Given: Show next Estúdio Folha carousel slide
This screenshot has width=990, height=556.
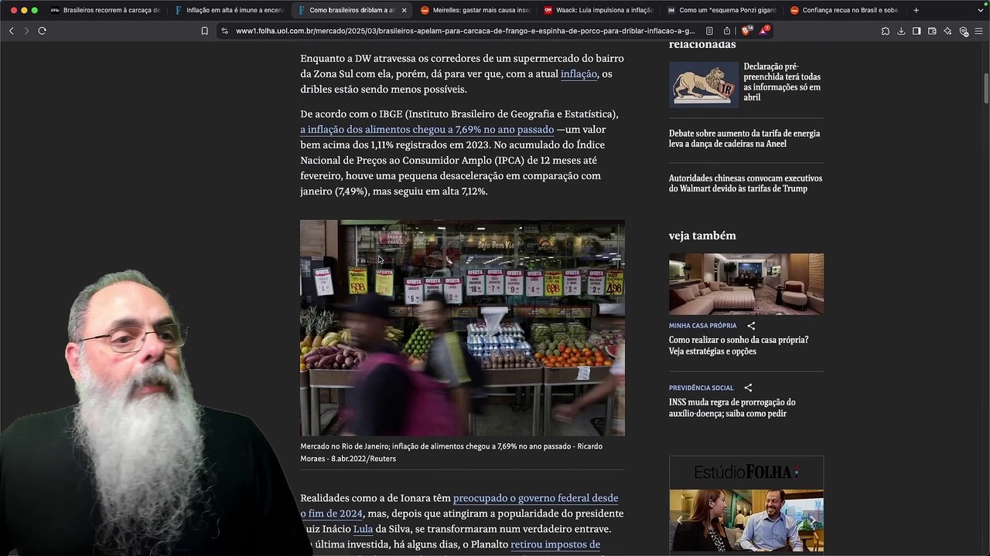Looking at the screenshot, I should pos(812,520).
